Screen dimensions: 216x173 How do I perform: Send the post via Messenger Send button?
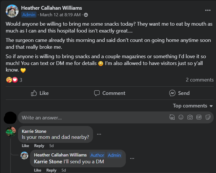pos(179,93)
